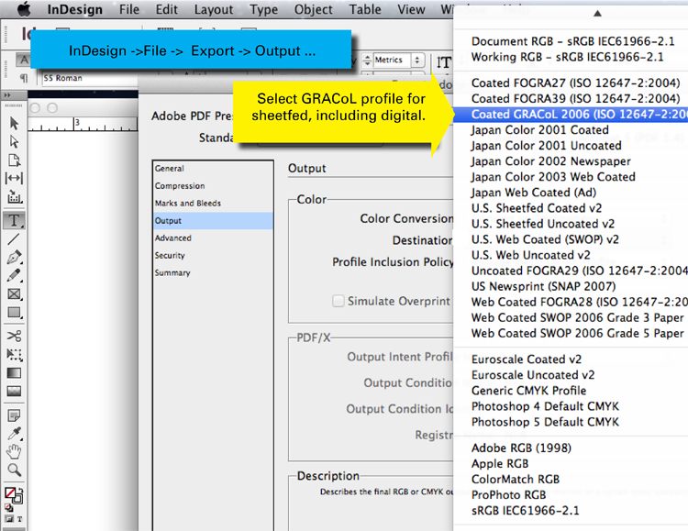Select the Scissors tool

[14, 337]
